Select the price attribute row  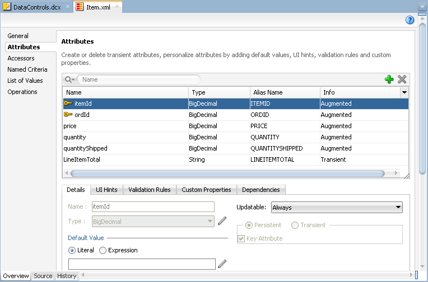(235, 126)
